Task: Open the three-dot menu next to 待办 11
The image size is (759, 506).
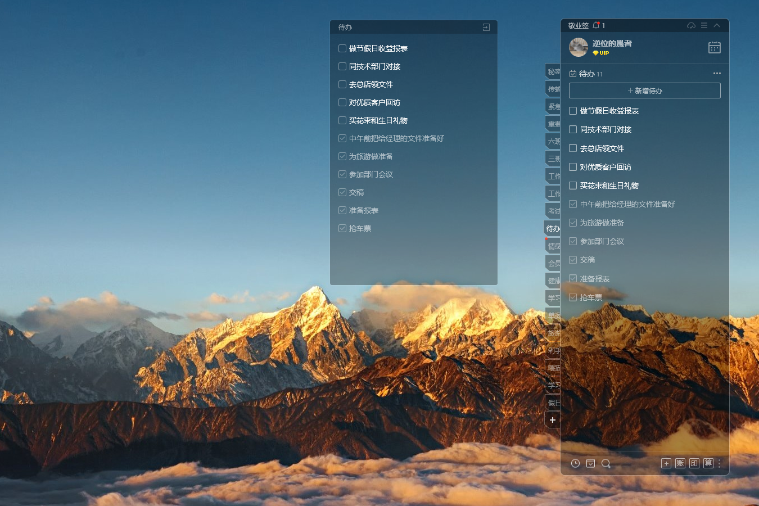Action: tap(717, 73)
